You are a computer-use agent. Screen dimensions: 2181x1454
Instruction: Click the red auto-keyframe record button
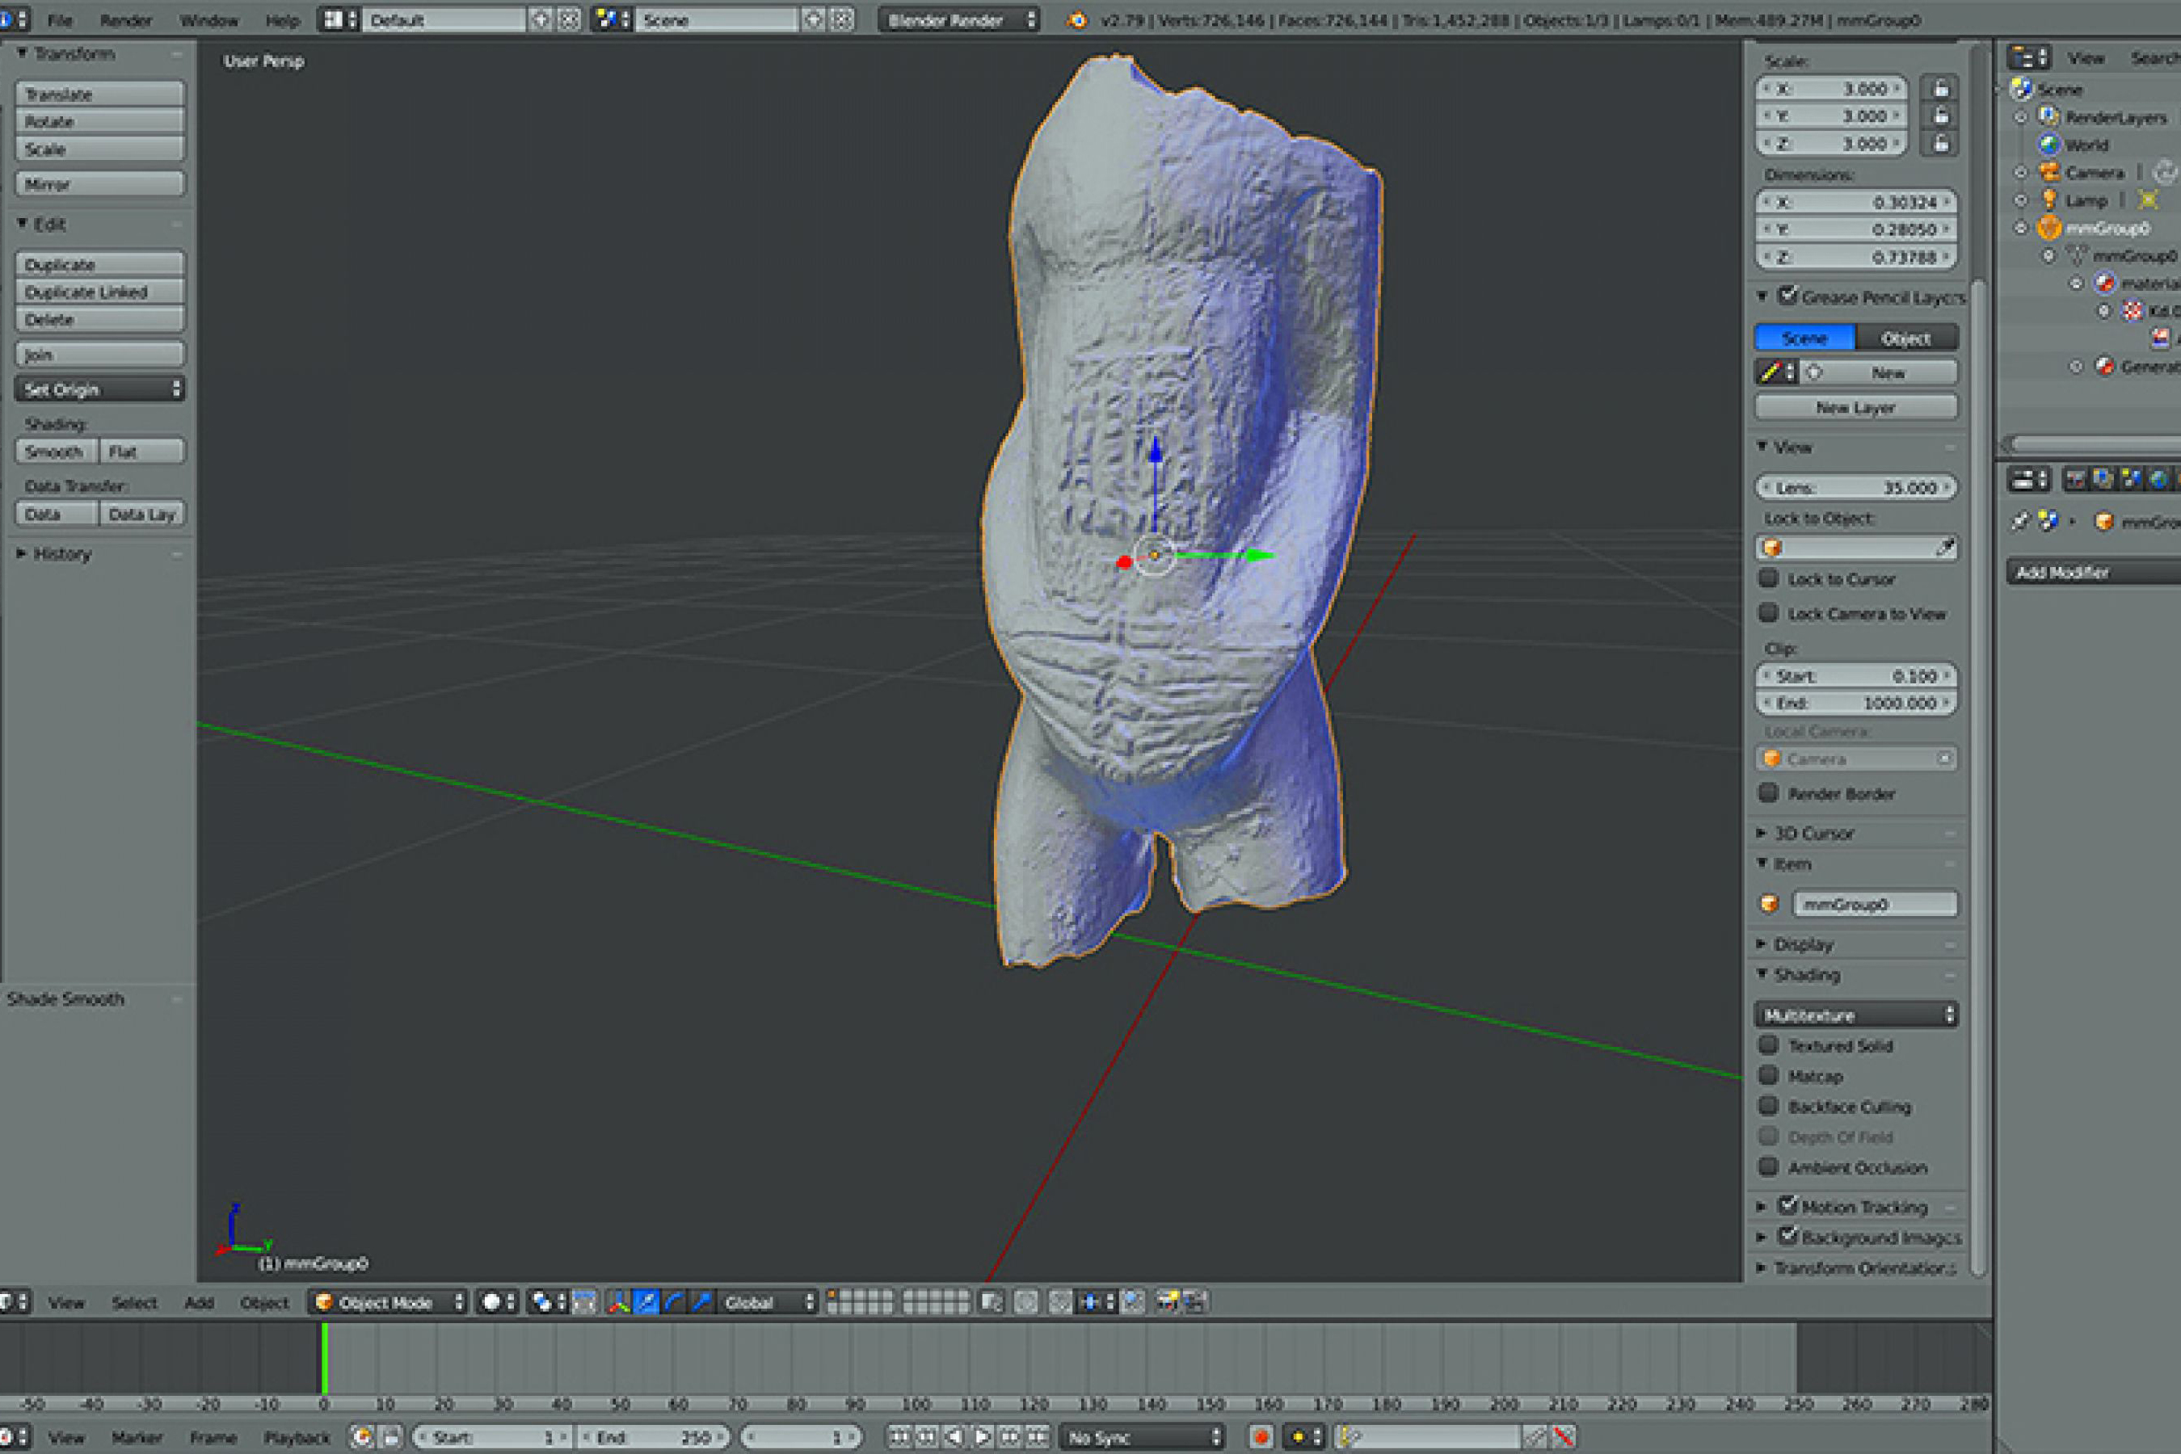(x=1261, y=1437)
